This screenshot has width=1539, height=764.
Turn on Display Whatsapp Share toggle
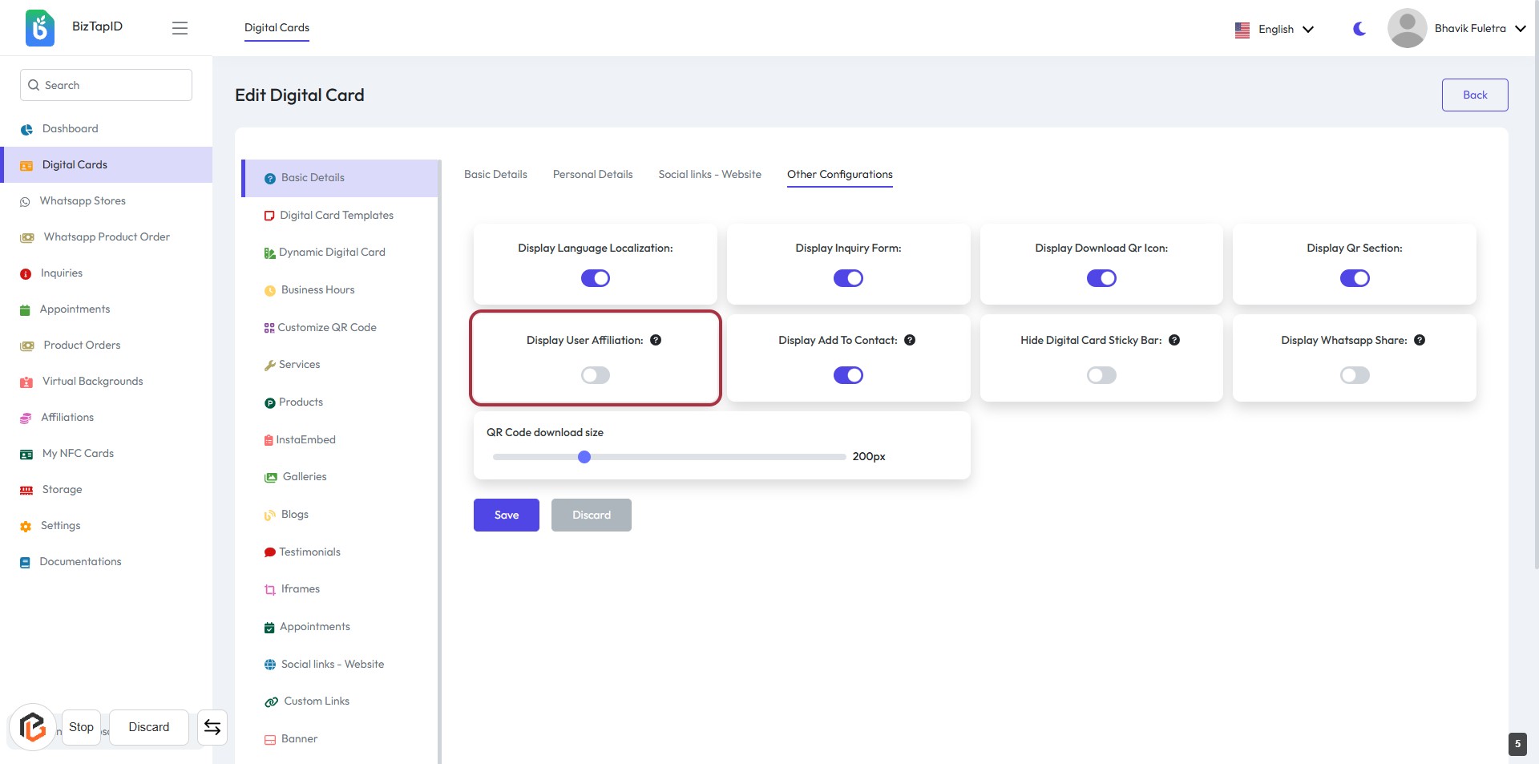tap(1355, 375)
